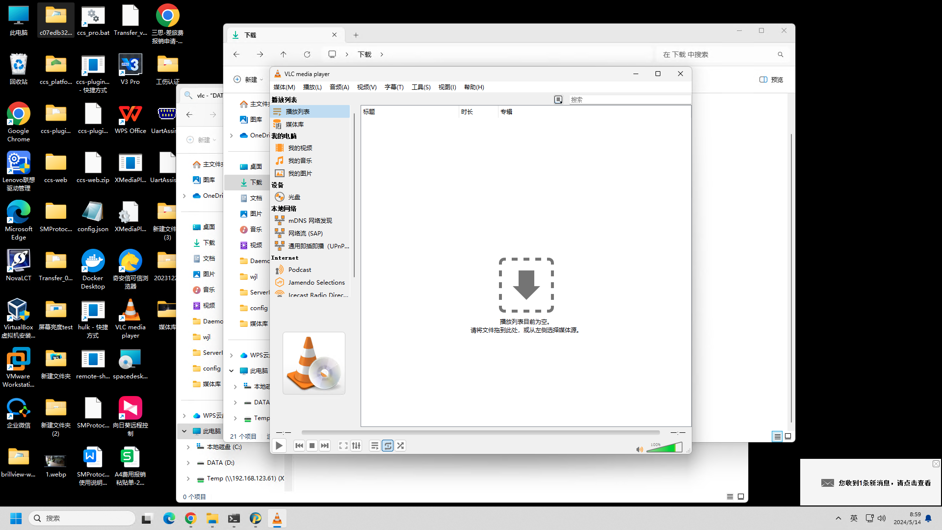The width and height of the screenshot is (942, 530).
Task: Toggle random shuffle in VLC
Action: tap(400, 446)
